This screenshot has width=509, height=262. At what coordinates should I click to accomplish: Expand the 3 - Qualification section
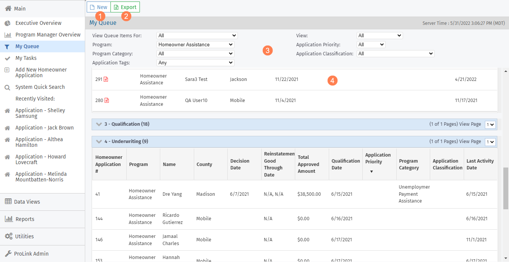(x=99, y=124)
